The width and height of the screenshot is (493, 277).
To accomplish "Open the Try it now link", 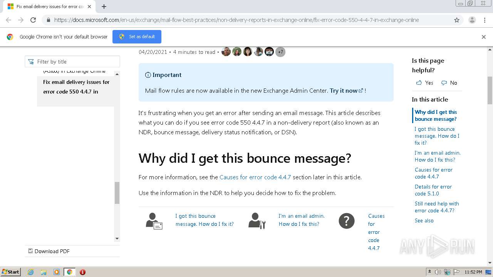I will (346, 91).
